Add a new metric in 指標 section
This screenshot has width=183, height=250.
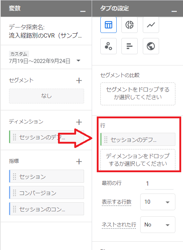point(79,161)
